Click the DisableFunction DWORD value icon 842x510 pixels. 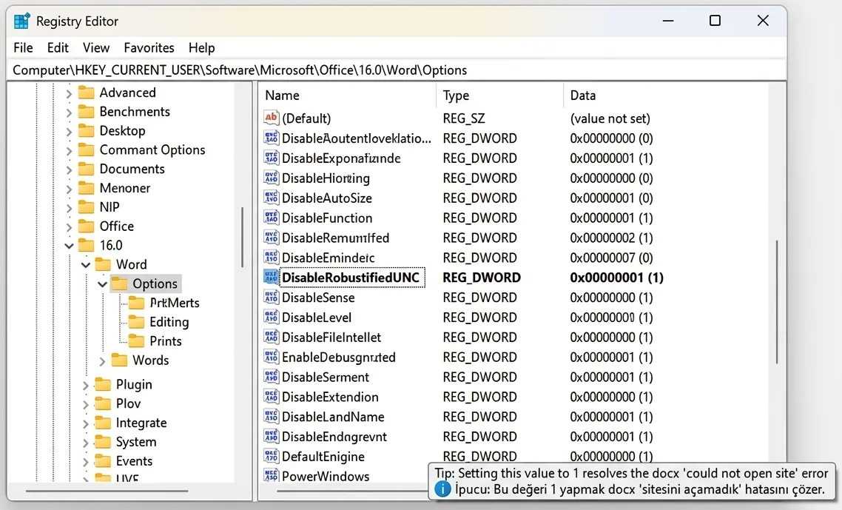click(x=272, y=218)
